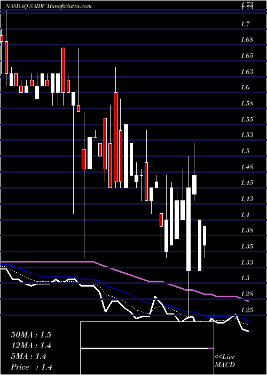Image resolution: width=267 pixels, height=375 pixels.
Task: Click the 1.35 price axis label
Action: click(x=248, y=246)
